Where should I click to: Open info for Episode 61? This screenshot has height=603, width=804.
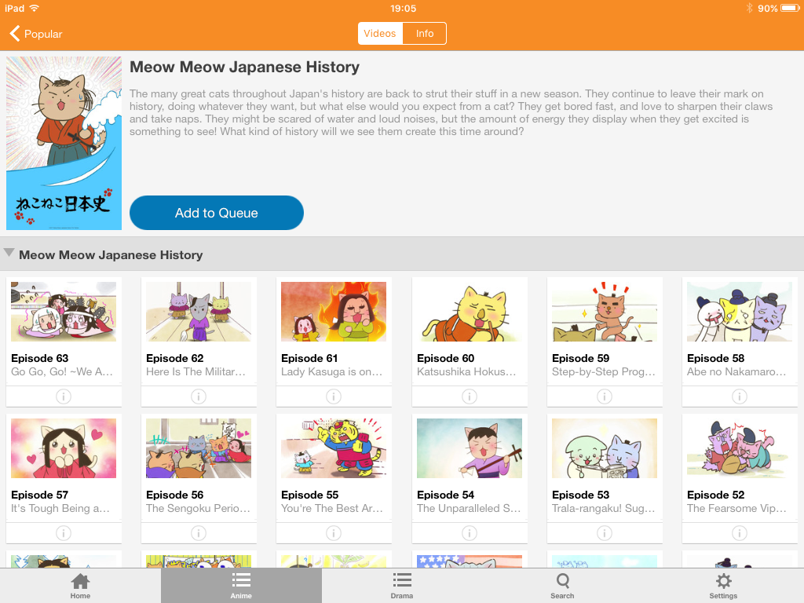click(x=334, y=397)
